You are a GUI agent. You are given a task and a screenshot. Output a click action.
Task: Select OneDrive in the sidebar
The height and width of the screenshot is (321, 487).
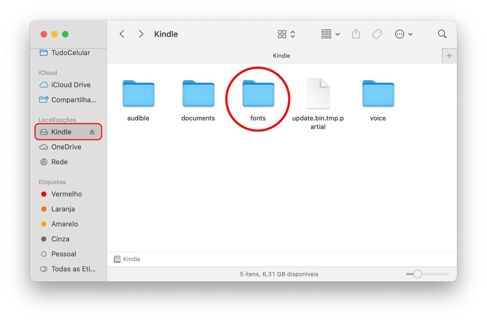tap(66, 147)
